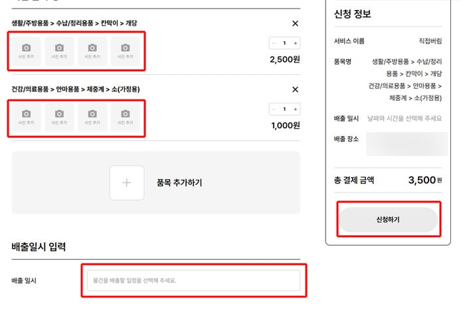
Task: Click the 총 결제 금액 label
Action: pyautogui.click(x=354, y=180)
